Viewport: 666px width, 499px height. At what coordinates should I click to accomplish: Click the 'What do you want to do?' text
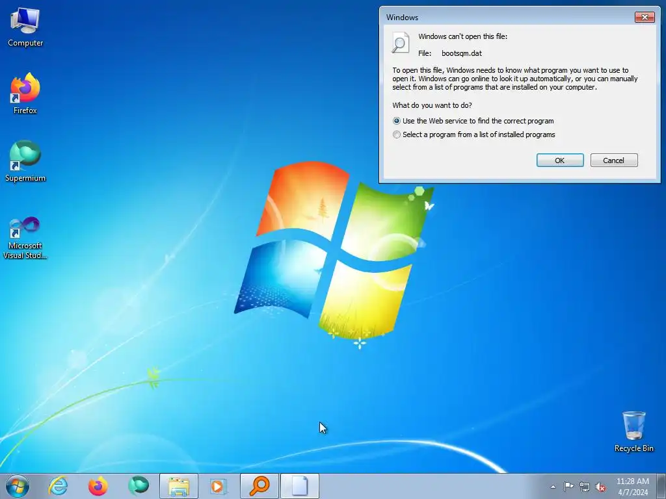(432, 105)
